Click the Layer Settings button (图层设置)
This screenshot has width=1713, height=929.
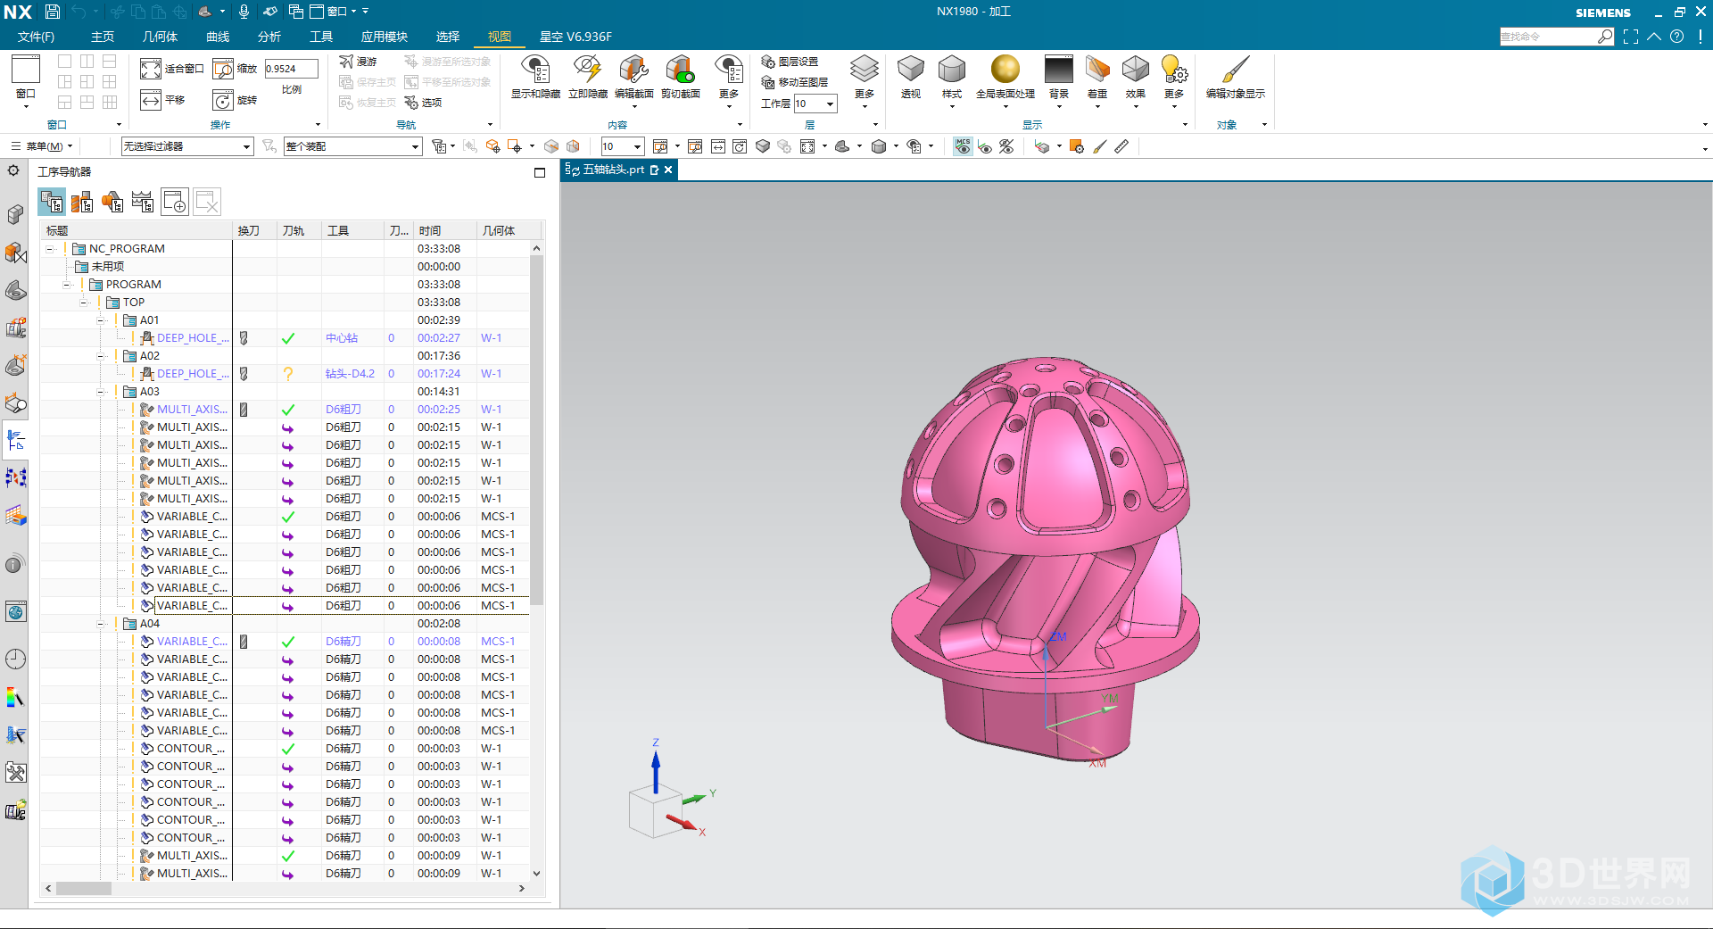(790, 62)
